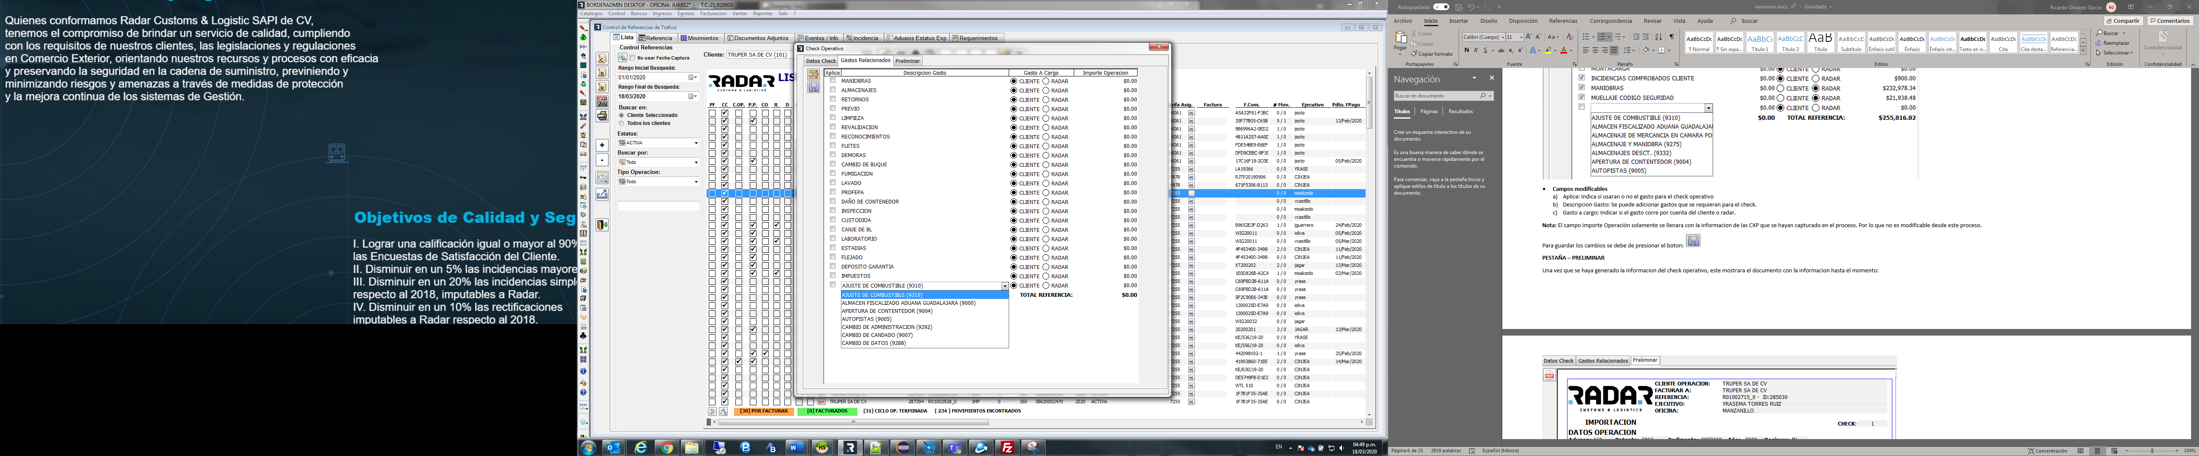The height and width of the screenshot is (456, 2199).
Task: Select 'Todos los clientes' radio option
Action: click(x=621, y=123)
